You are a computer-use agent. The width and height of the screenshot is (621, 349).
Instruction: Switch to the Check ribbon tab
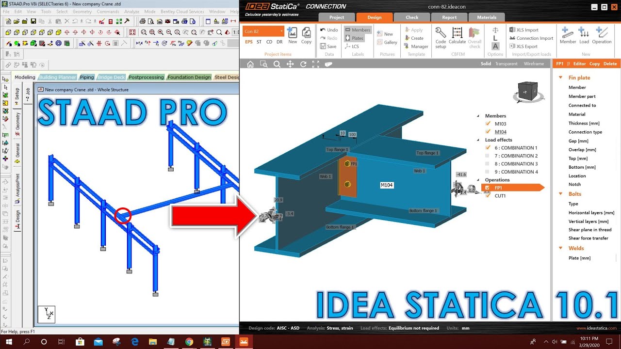(x=411, y=17)
